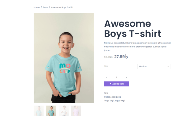Click the main product image

click(x=64, y=58)
